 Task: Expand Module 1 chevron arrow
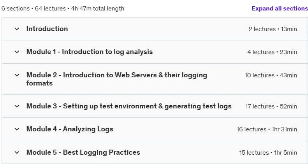tap(17, 52)
